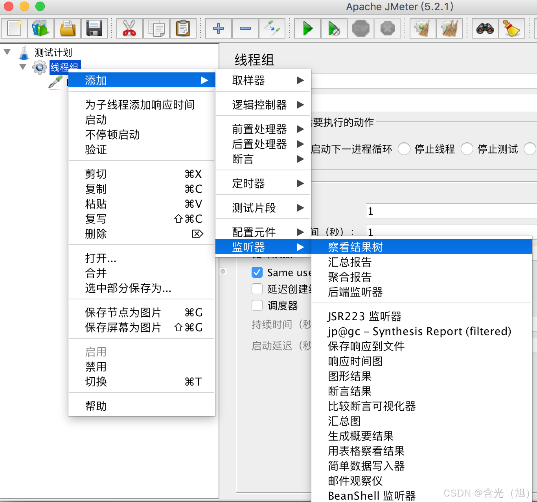Choose 保存响应到文件 listener
This screenshot has height=502, width=537.
422,346
